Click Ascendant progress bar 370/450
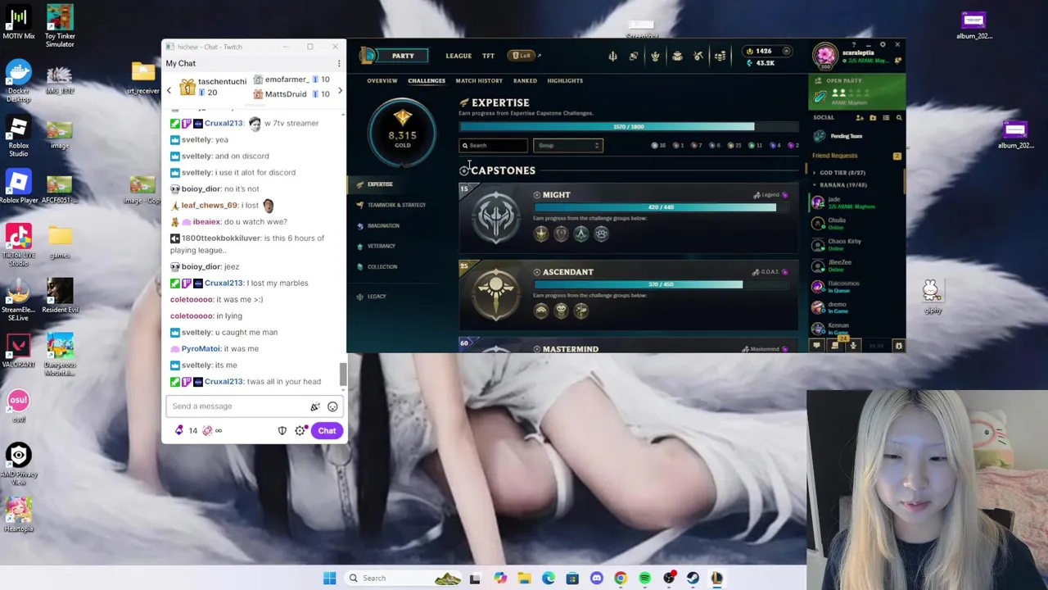 (662, 284)
